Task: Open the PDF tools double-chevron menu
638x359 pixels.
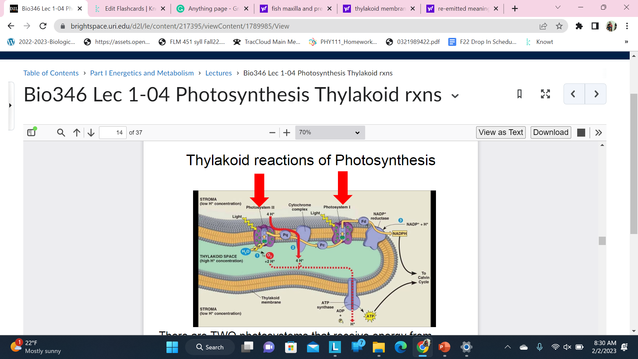Action: point(598,133)
